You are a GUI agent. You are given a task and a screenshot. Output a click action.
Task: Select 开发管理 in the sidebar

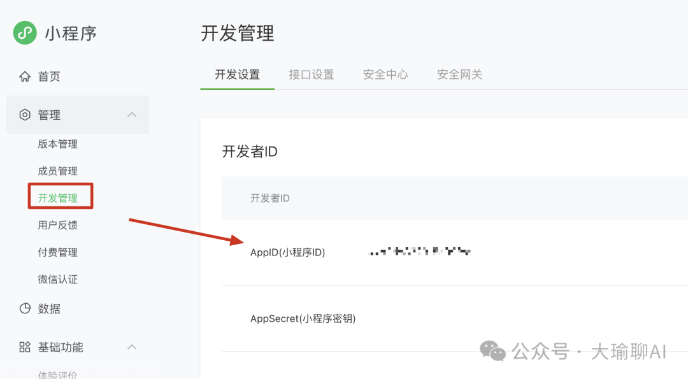(57, 198)
